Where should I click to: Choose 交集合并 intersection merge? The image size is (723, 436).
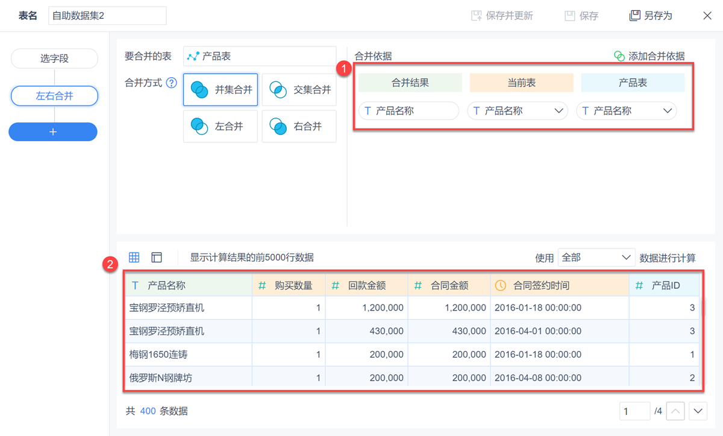coord(299,90)
